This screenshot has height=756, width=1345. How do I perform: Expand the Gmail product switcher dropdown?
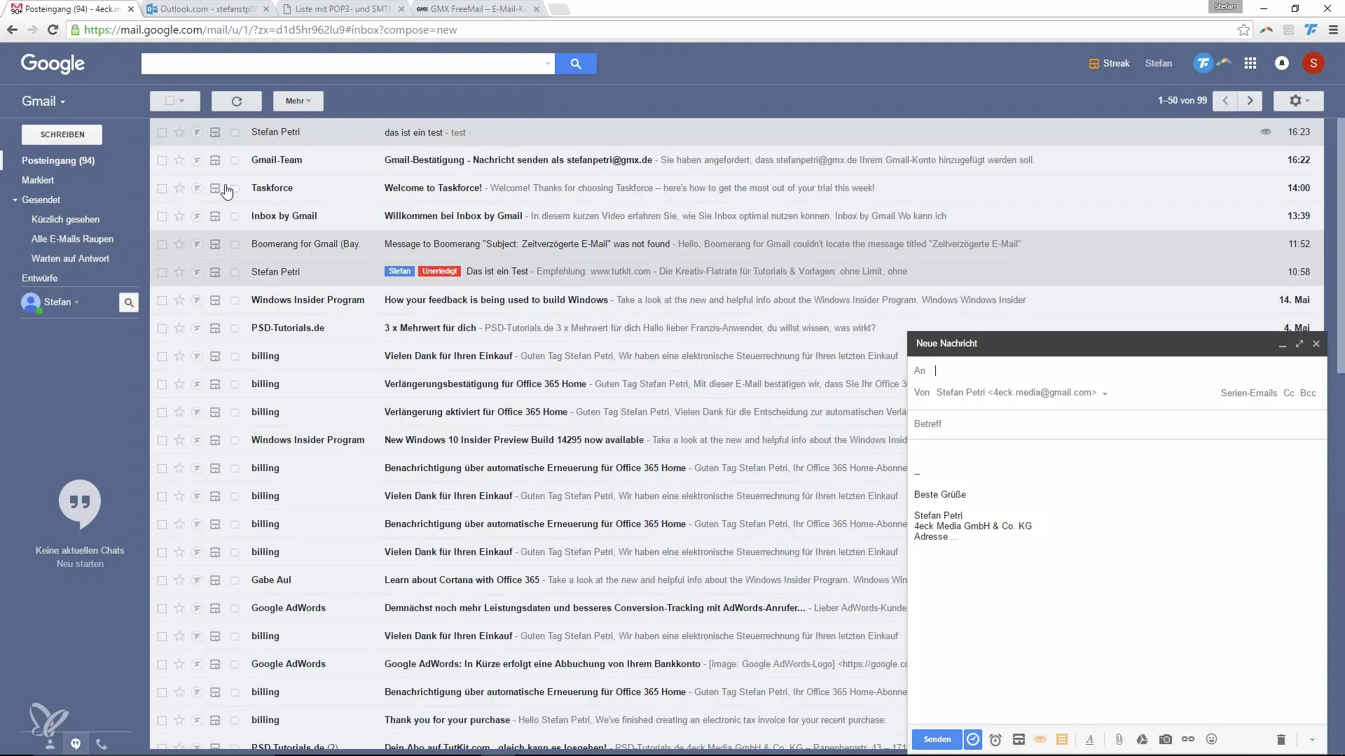pyautogui.click(x=43, y=101)
